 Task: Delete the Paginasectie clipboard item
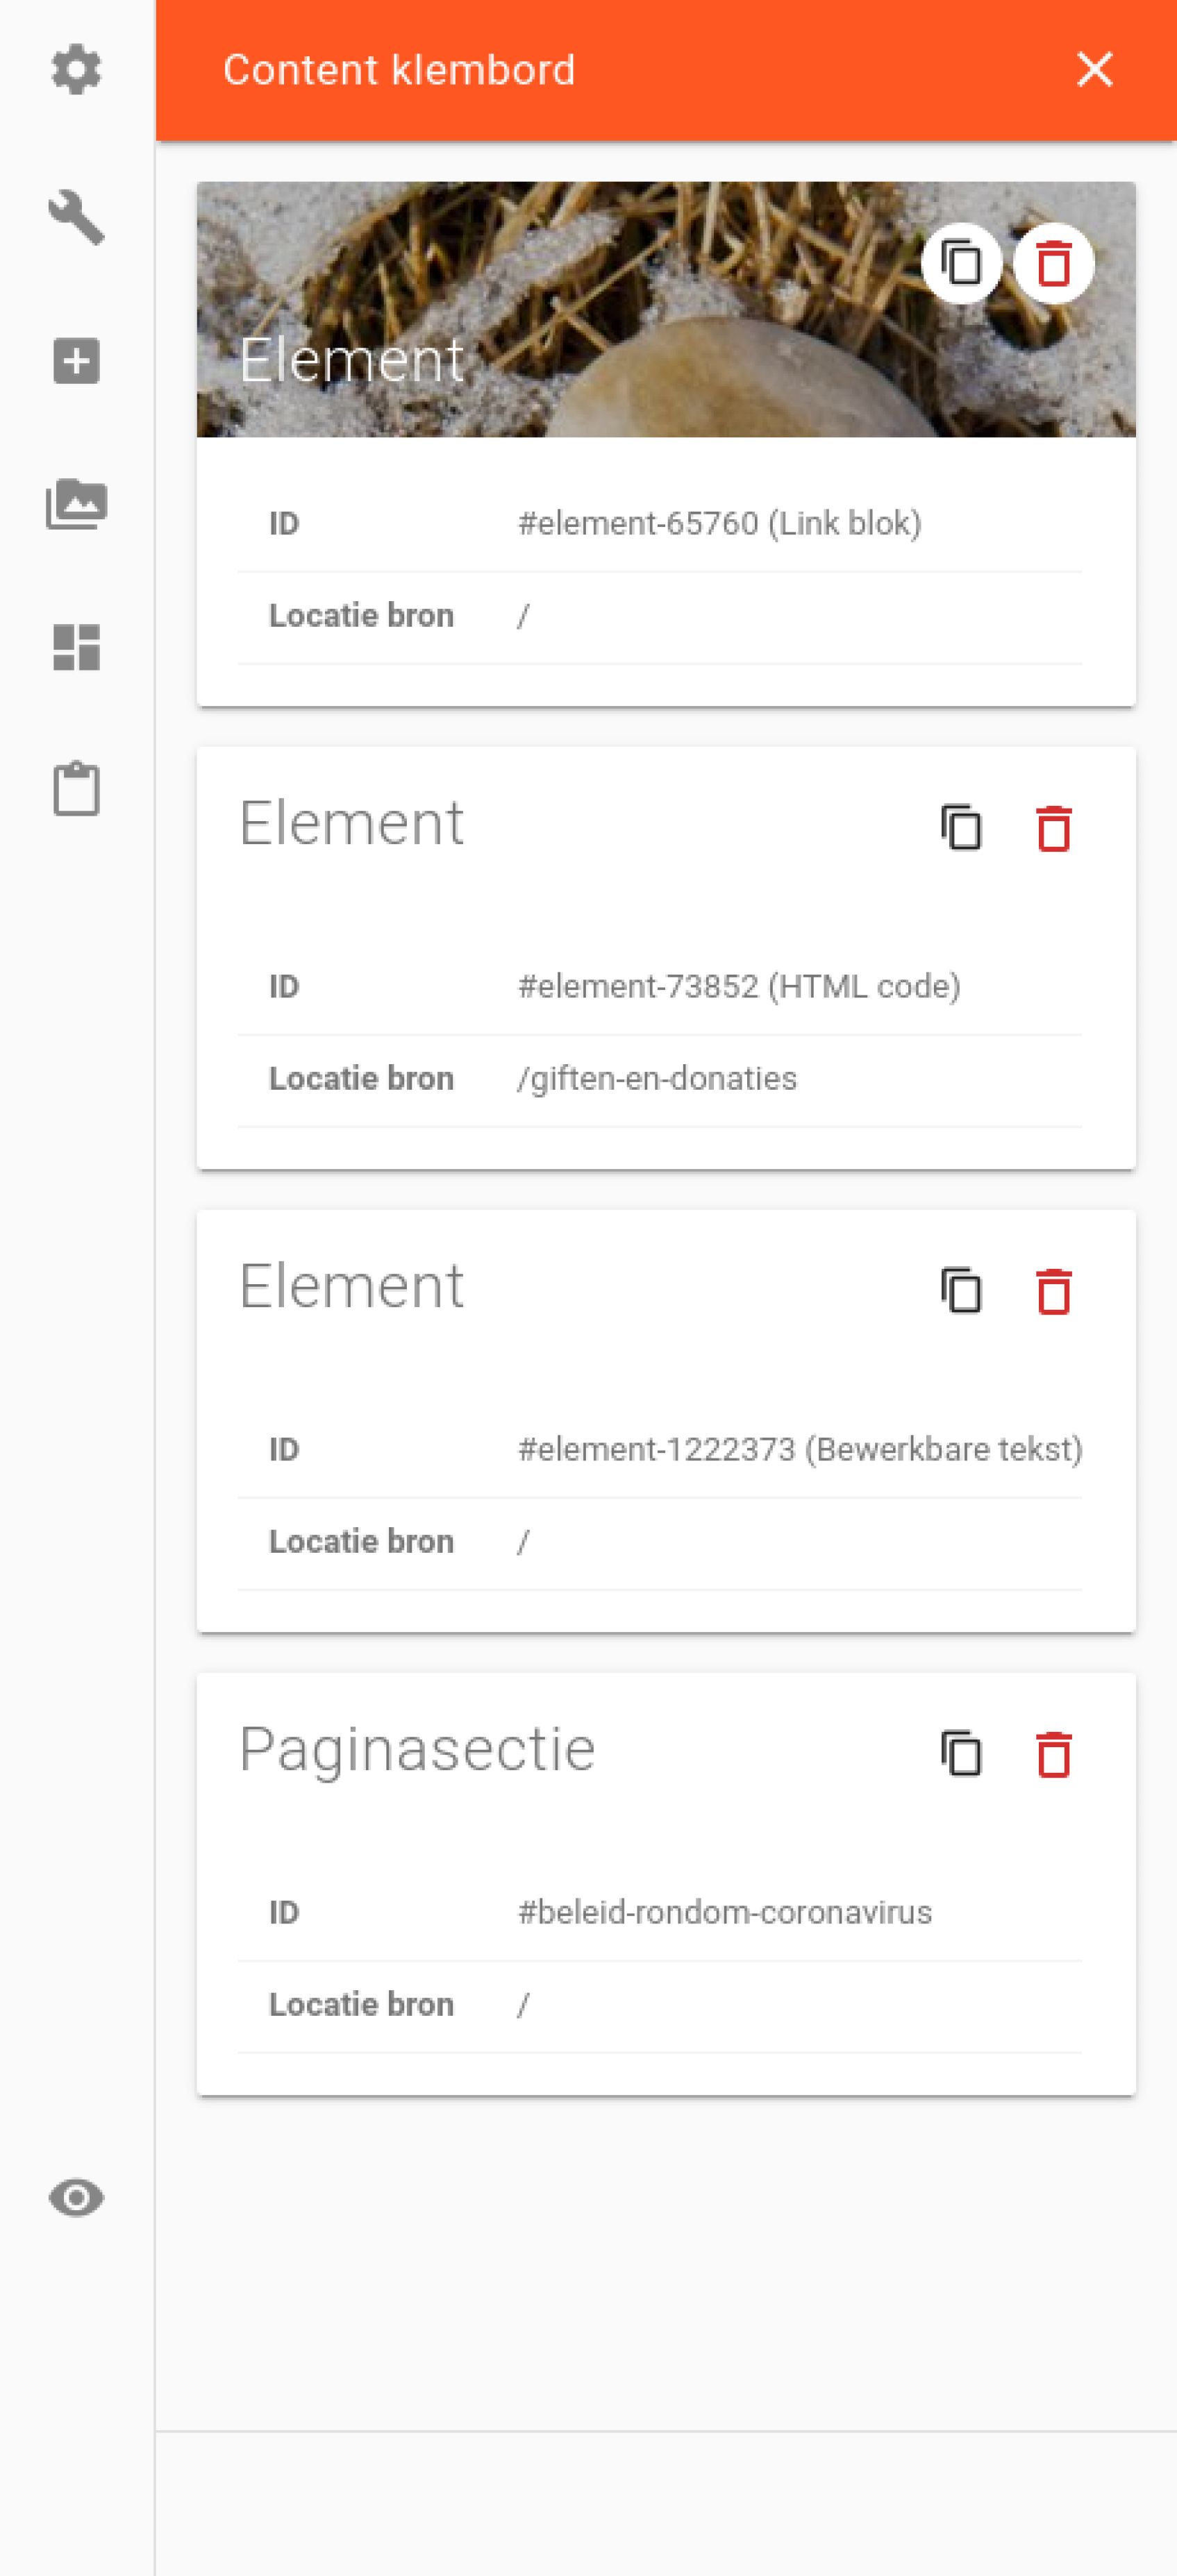pyautogui.click(x=1053, y=1754)
